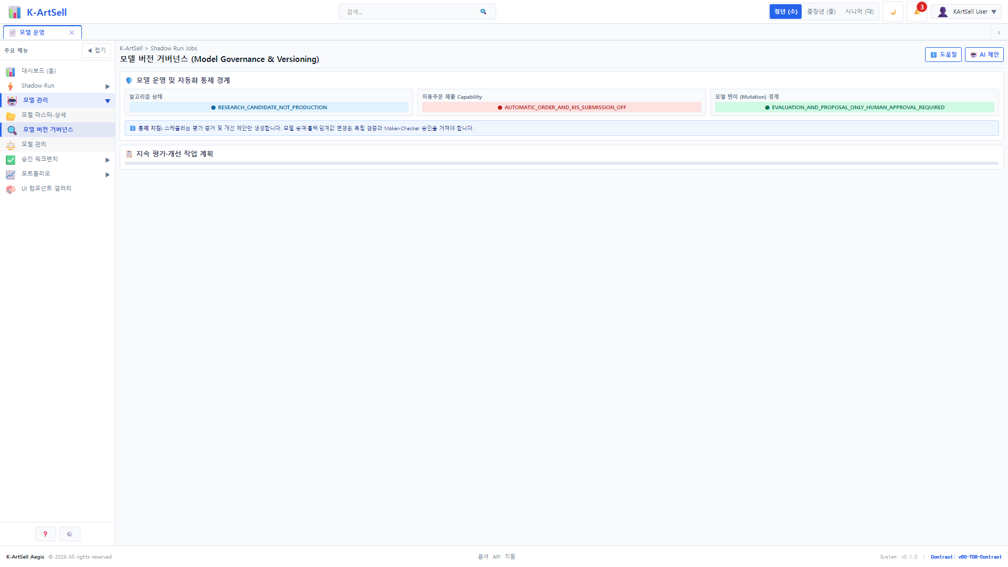Screen dimensions: 1008x567
Task: Click the AI 제안 button
Action: coord(984,55)
